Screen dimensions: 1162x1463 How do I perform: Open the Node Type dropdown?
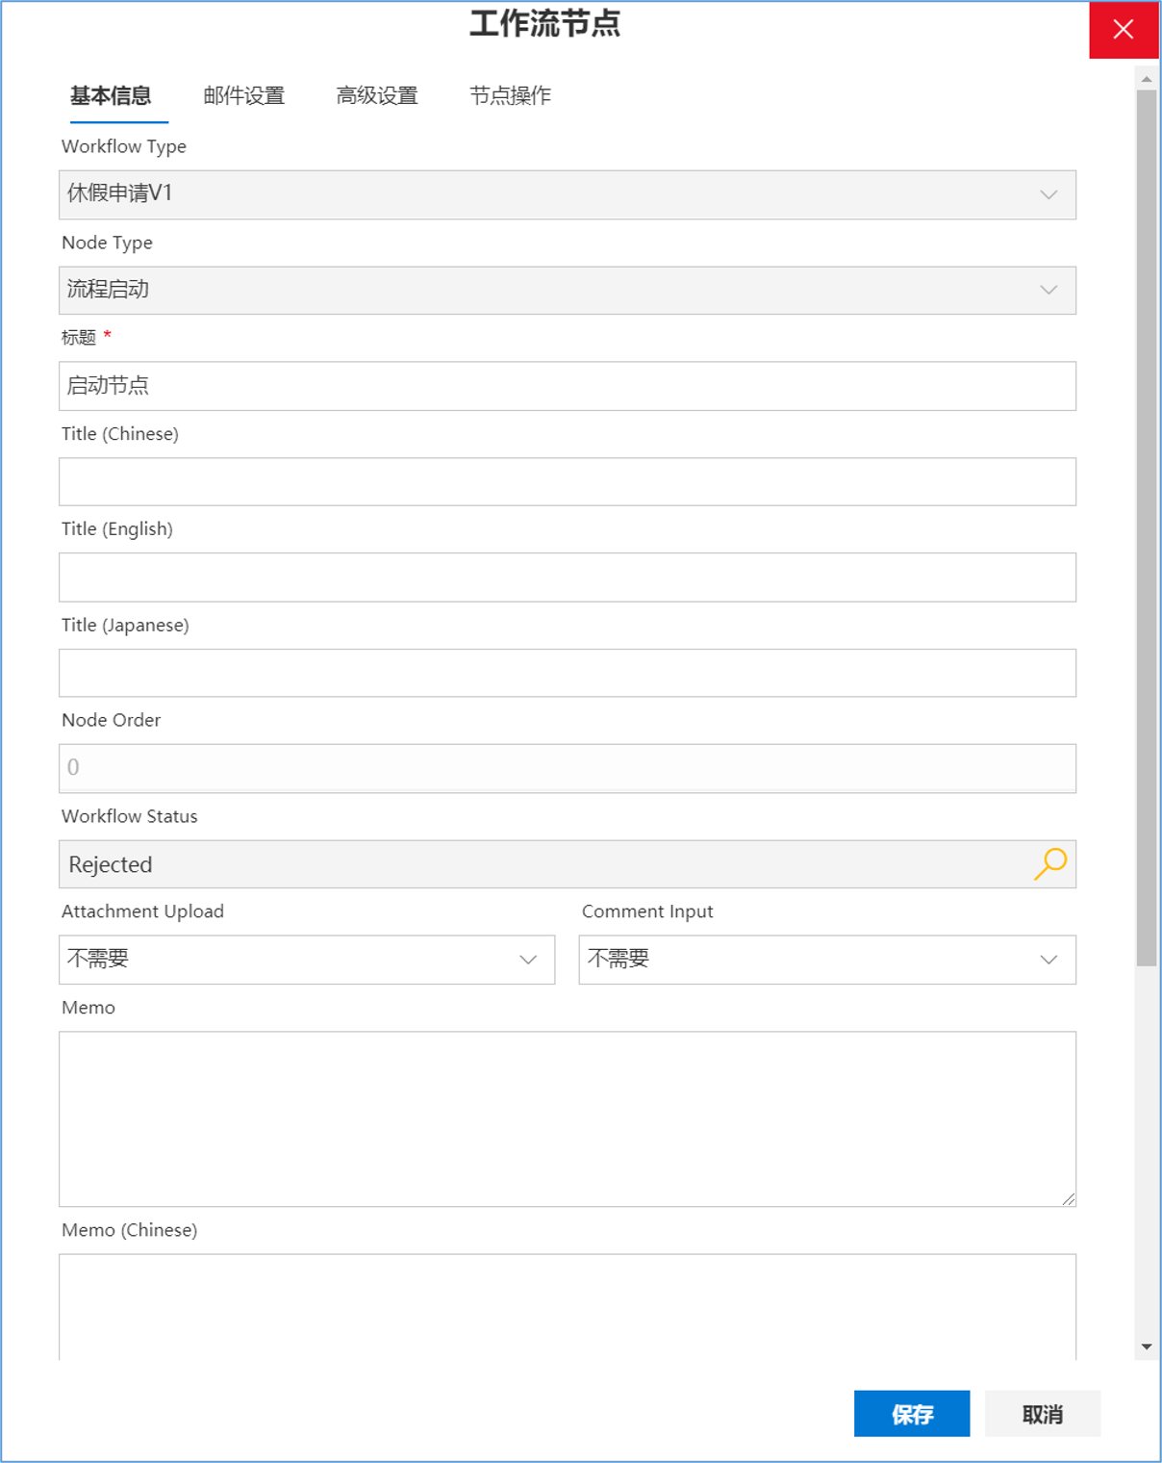pos(568,290)
